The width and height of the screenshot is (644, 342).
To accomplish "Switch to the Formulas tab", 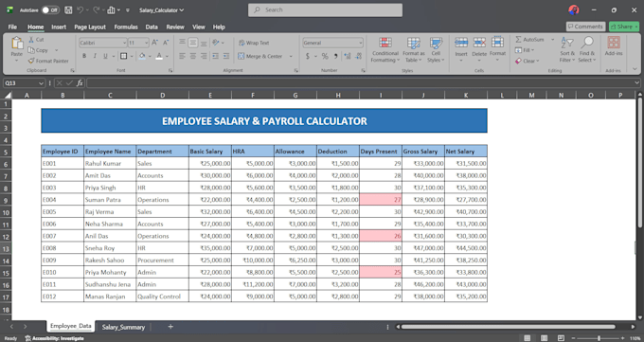I will pos(126,27).
